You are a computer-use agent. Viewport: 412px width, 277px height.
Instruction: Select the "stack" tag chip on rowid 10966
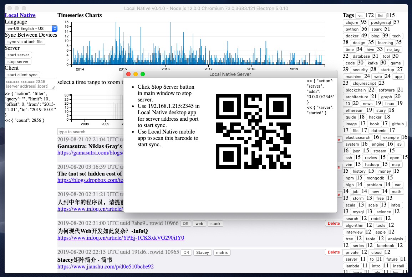point(215,224)
